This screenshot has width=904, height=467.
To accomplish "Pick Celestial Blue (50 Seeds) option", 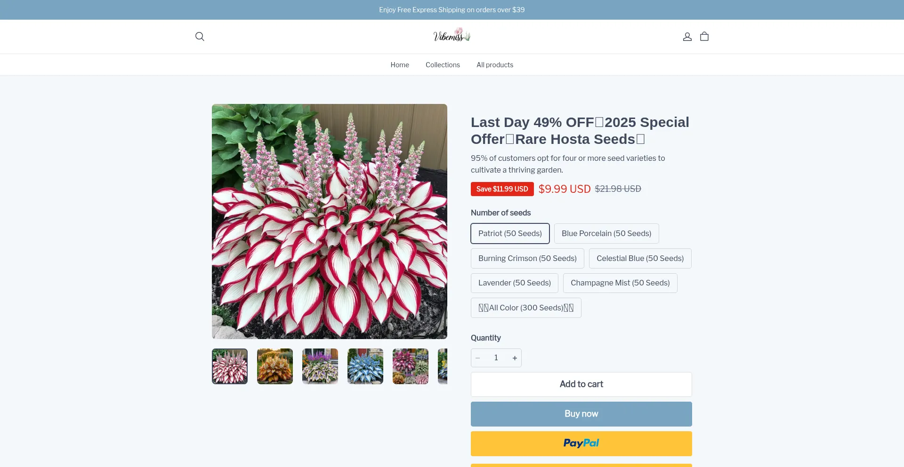I will [x=640, y=259].
